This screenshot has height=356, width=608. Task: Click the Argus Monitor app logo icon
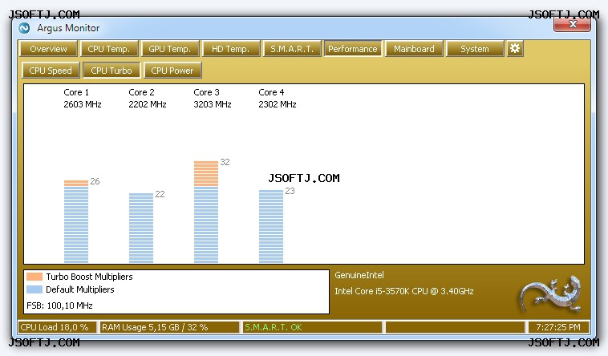click(24, 28)
